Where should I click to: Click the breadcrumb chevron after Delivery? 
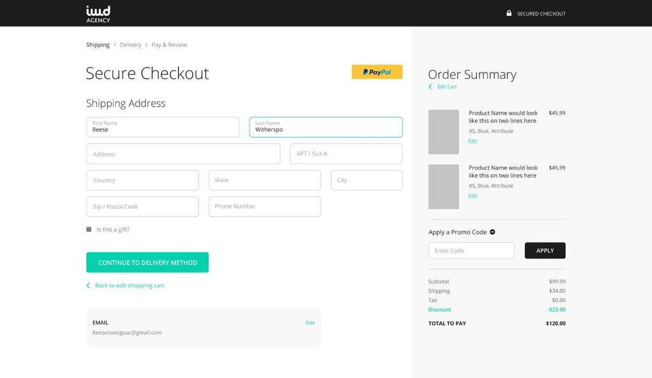click(146, 45)
